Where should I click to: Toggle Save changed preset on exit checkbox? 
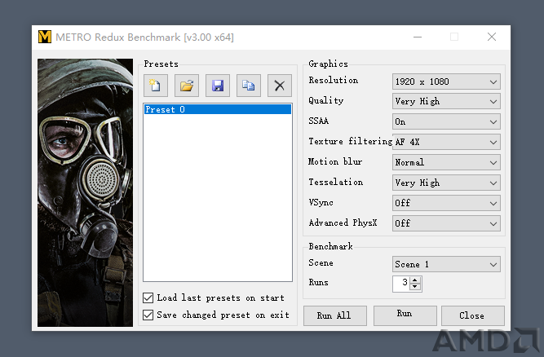148,315
